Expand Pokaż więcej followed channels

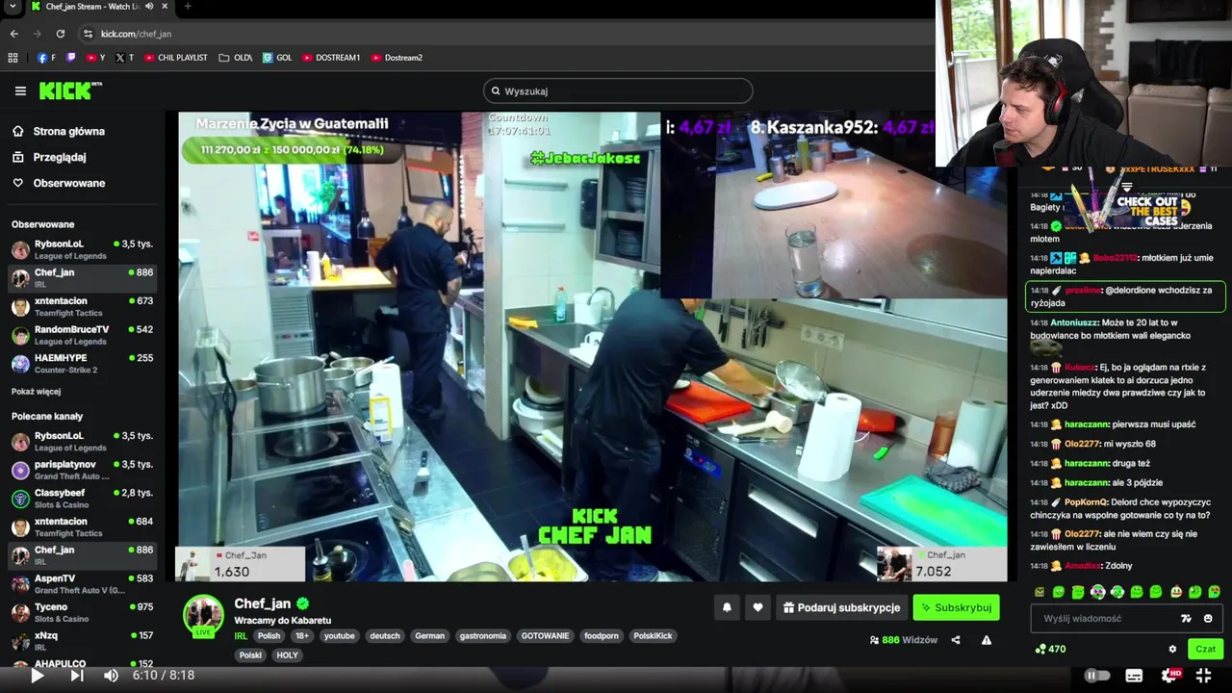(x=36, y=392)
